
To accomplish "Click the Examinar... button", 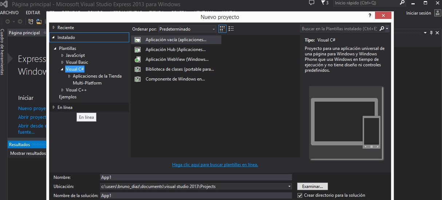I will pos(312,186).
